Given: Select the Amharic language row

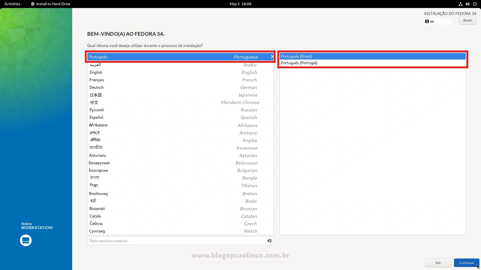Looking at the screenshot, I should tap(180, 133).
